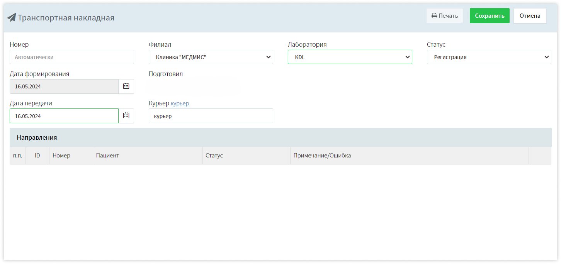Focus the Номер field with Автоматически placeholder
Viewport: 561px width, 264px height.
coord(71,57)
